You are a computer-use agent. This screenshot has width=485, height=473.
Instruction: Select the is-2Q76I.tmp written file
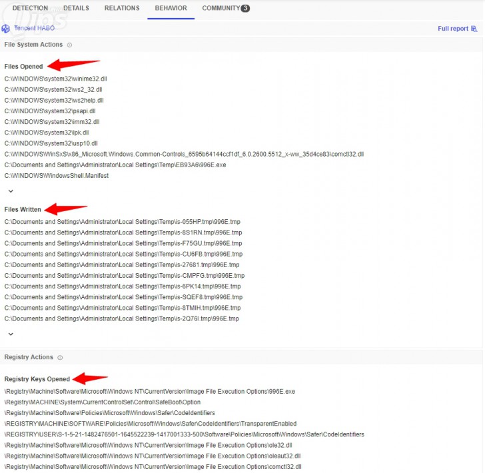(121, 318)
